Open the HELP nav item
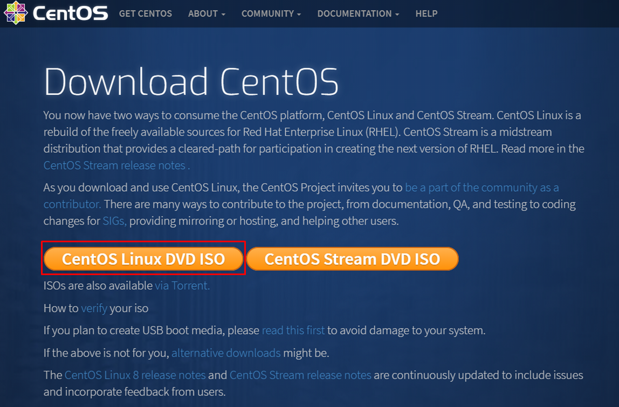Viewport: 619px width, 407px height. pos(427,13)
